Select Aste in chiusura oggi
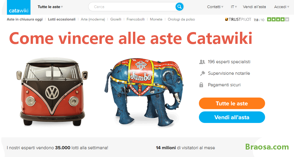This screenshot has width=294, height=157. [x=25, y=19]
